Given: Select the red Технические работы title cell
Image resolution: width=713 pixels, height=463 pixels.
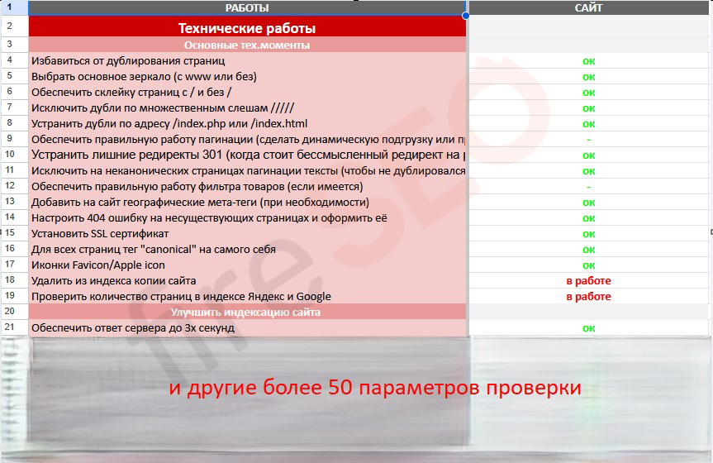Looking at the screenshot, I should pos(247,28).
